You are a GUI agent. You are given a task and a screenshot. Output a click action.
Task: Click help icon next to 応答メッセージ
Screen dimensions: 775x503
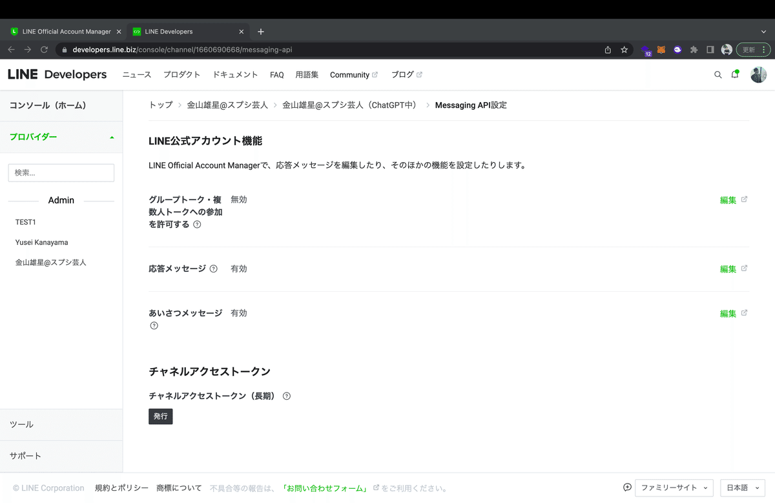tap(214, 269)
